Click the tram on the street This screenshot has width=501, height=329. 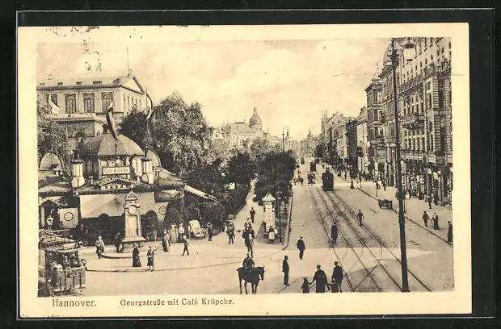coord(327,180)
